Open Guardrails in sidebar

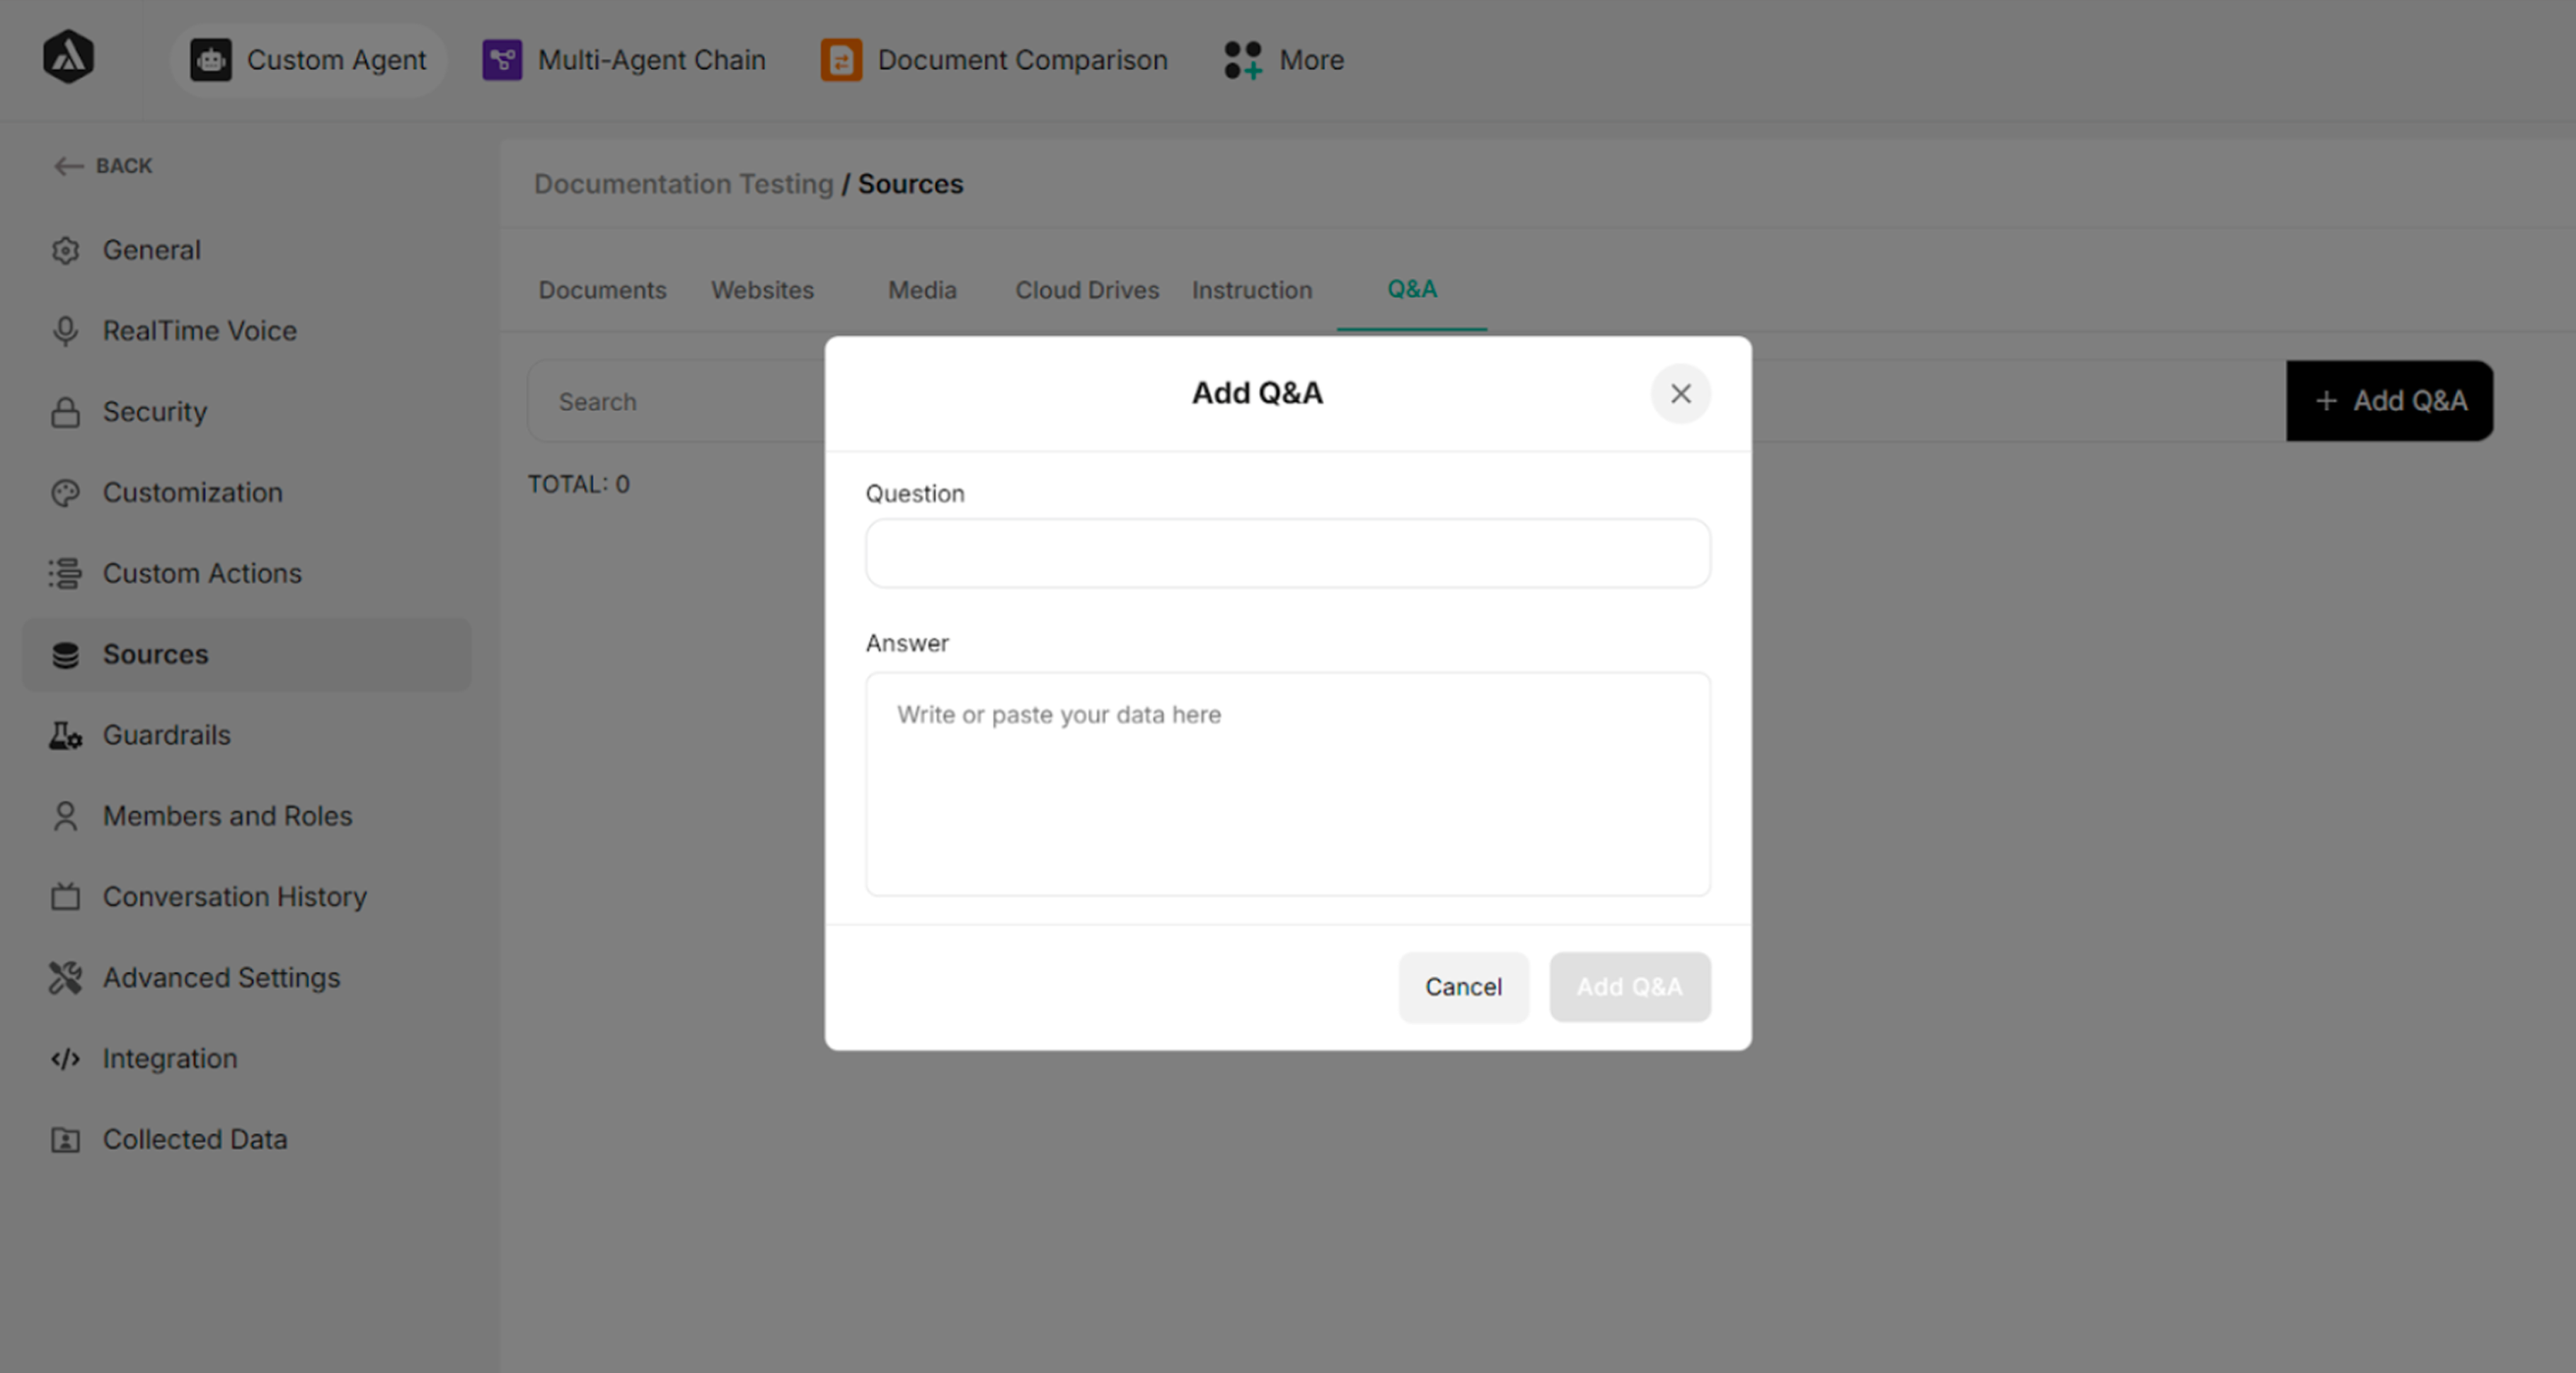[246, 736]
